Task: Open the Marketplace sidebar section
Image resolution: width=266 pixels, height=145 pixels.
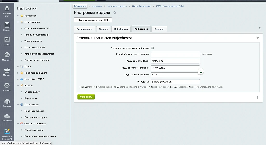Action: click(7, 118)
